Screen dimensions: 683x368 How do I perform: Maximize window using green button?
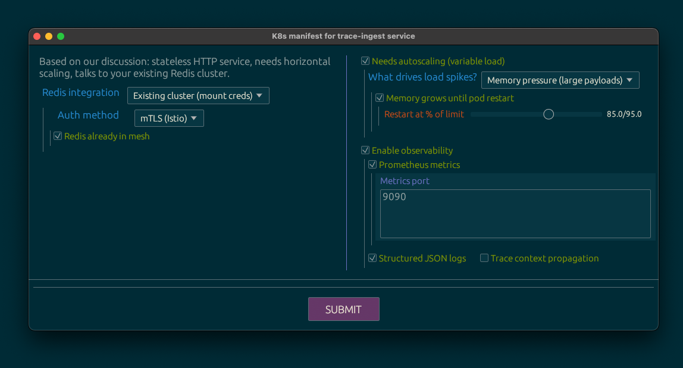point(61,36)
